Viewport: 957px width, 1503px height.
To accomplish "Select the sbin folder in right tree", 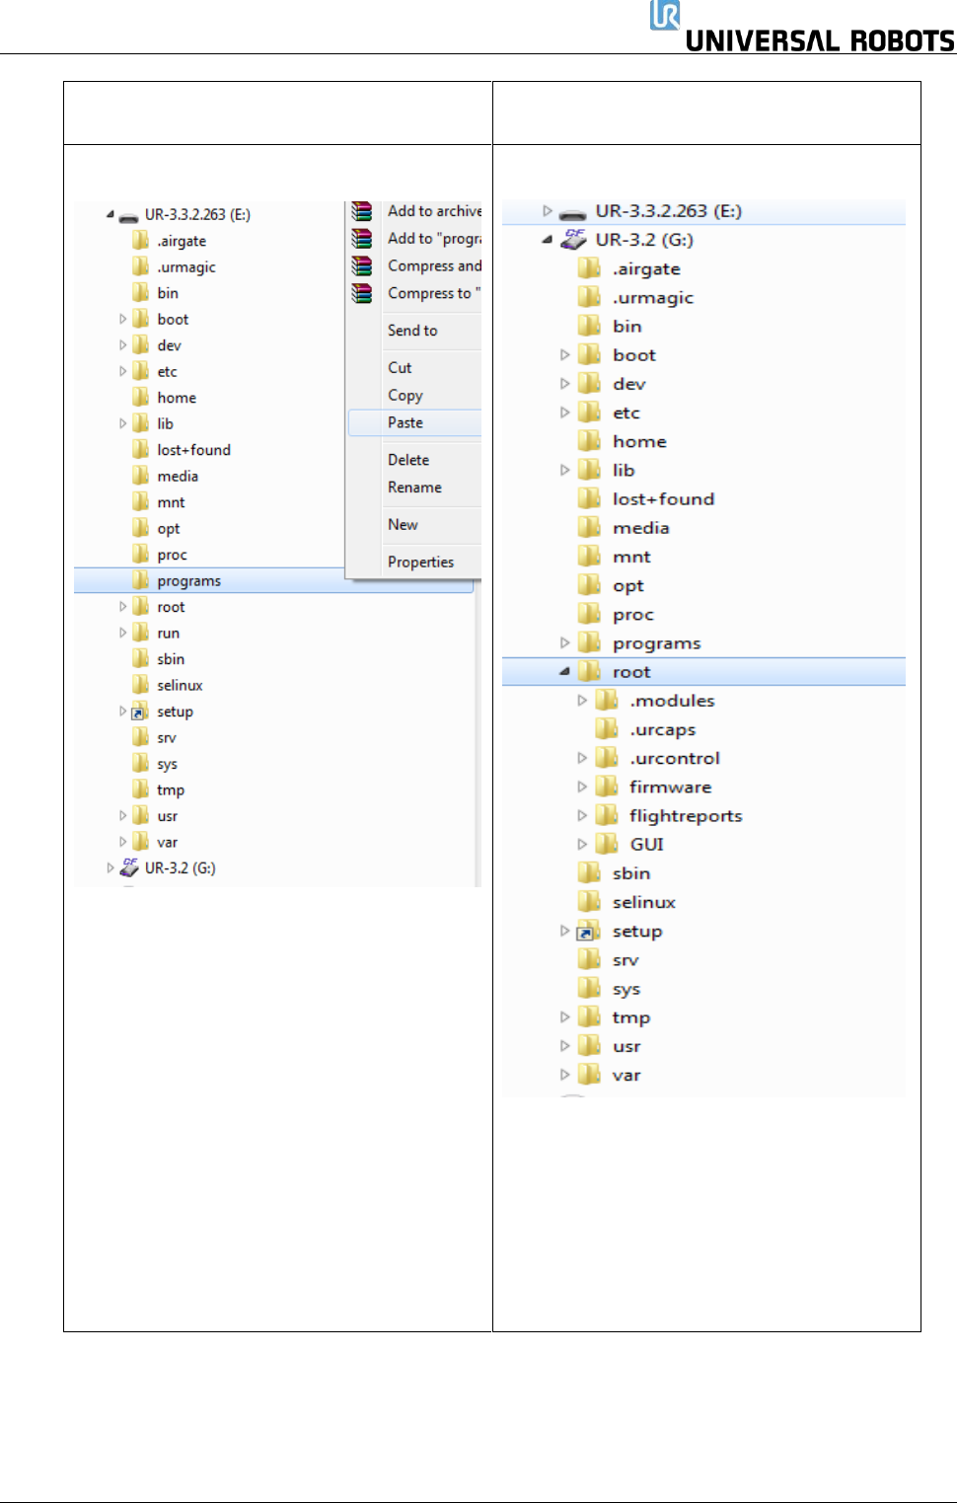I will pyautogui.click(x=631, y=872).
